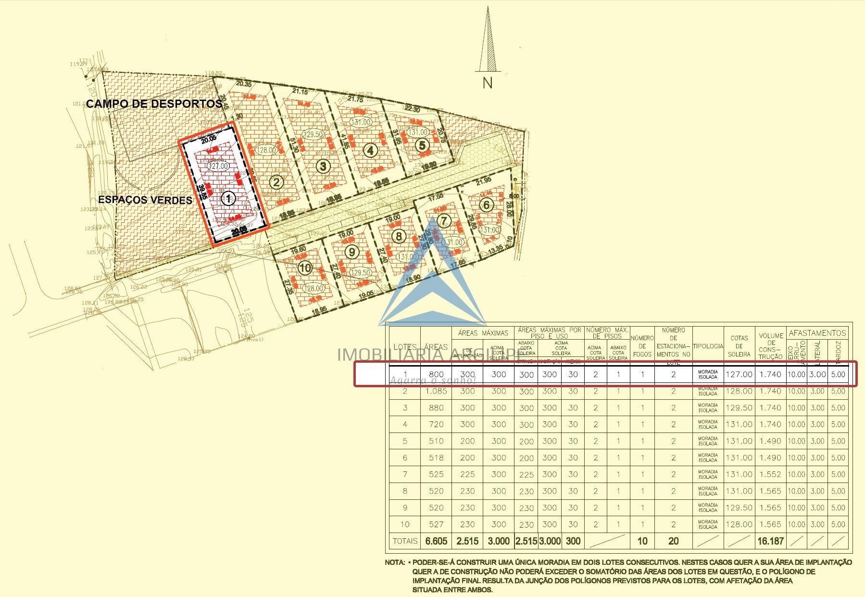Click the total construction volume 16.187
The height and width of the screenshot is (597, 865).
pyautogui.click(x=770, y=541)
